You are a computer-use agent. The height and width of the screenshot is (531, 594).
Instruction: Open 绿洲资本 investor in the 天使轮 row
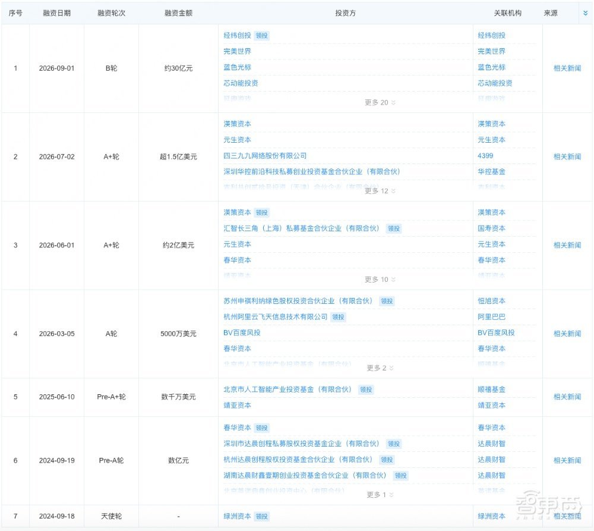[237, 516]
